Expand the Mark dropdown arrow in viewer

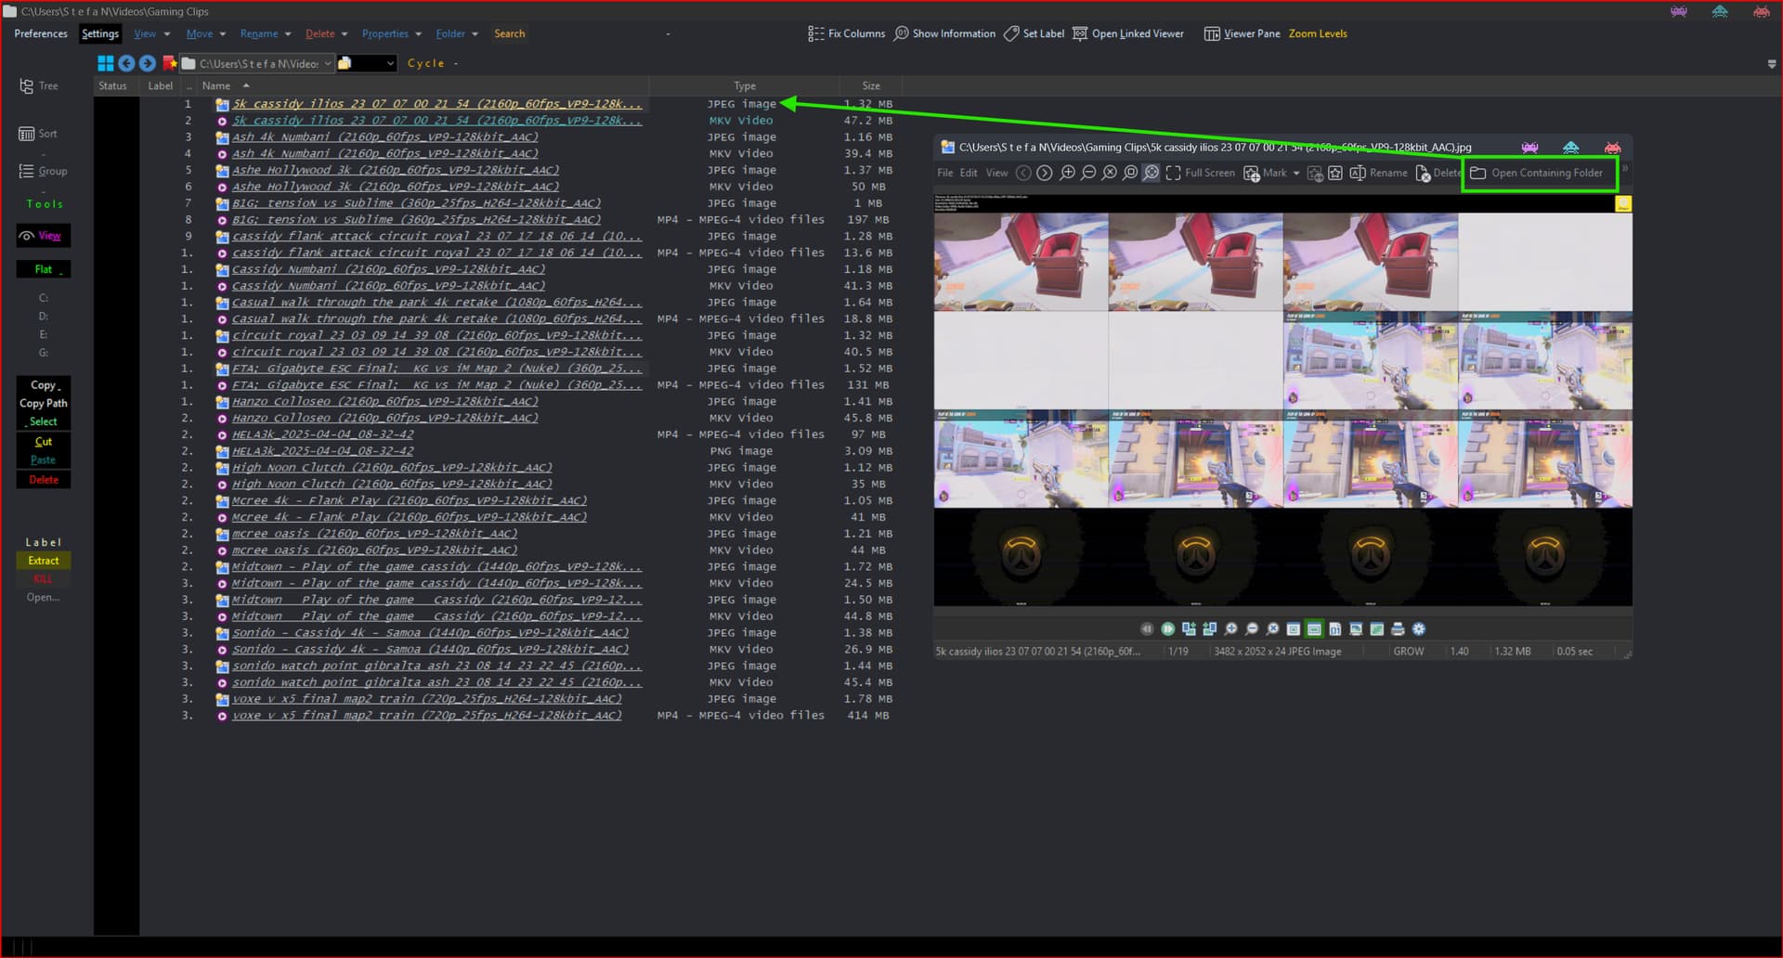(x=1296, y=173)
